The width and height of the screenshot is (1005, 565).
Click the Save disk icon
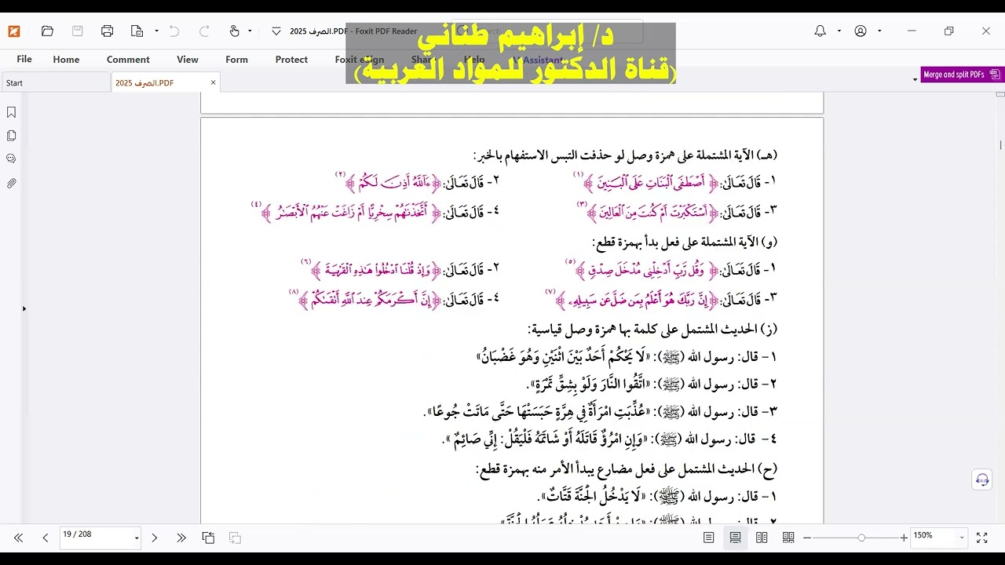[77, 31]
